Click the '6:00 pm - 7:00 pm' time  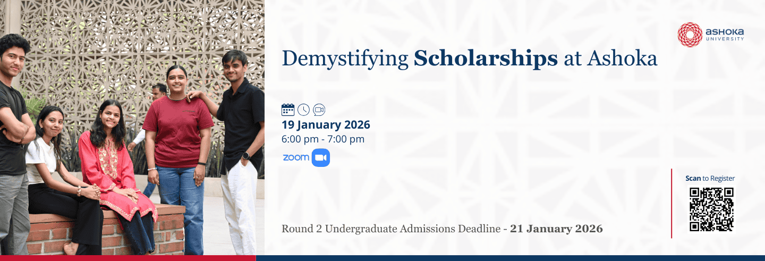tap(323, 139)
